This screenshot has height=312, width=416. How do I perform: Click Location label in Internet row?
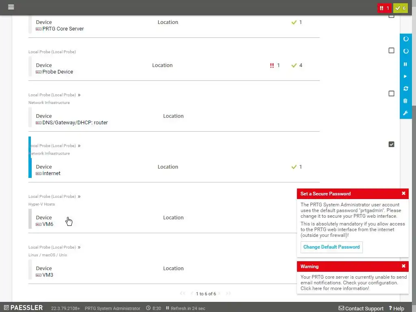click(168, 167)
